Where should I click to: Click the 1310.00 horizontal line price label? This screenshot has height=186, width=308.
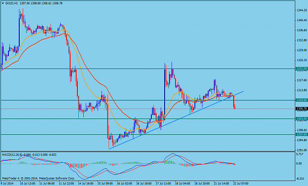(301, 100)
